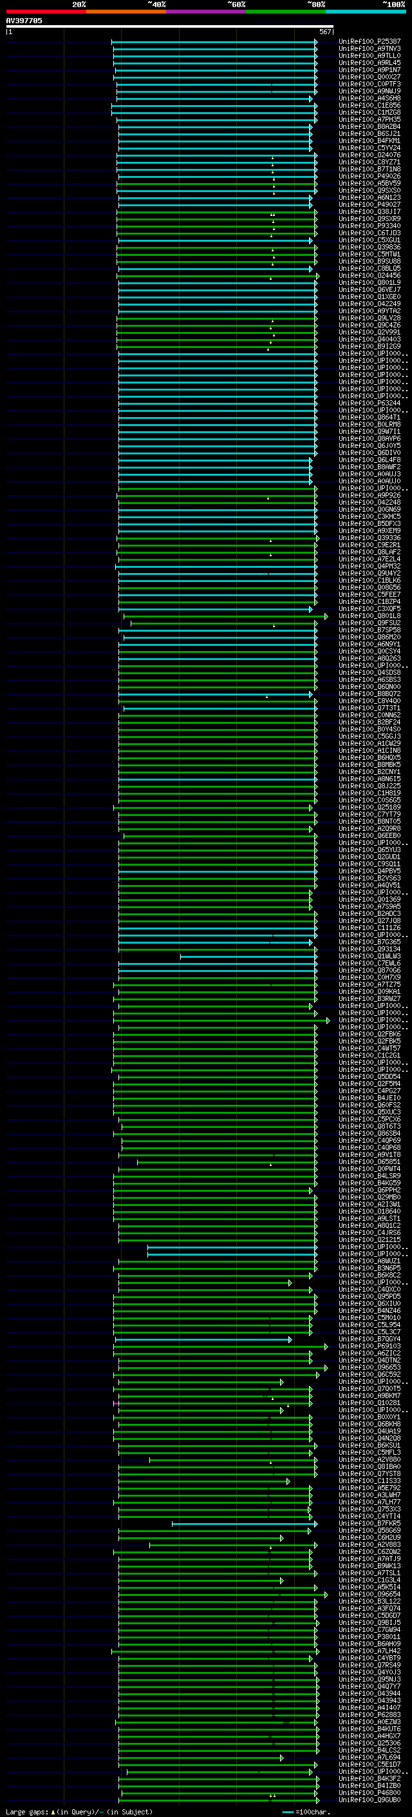Click the query end position 567
Screen dimensions: 412x1817
coord(324,32)
